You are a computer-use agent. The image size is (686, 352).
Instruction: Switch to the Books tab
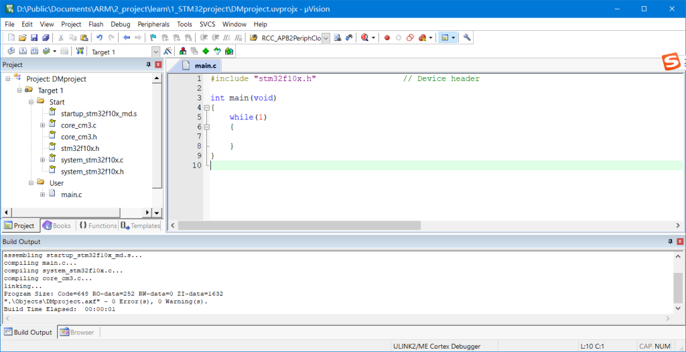pyautogui.click(x=57, y=225)
